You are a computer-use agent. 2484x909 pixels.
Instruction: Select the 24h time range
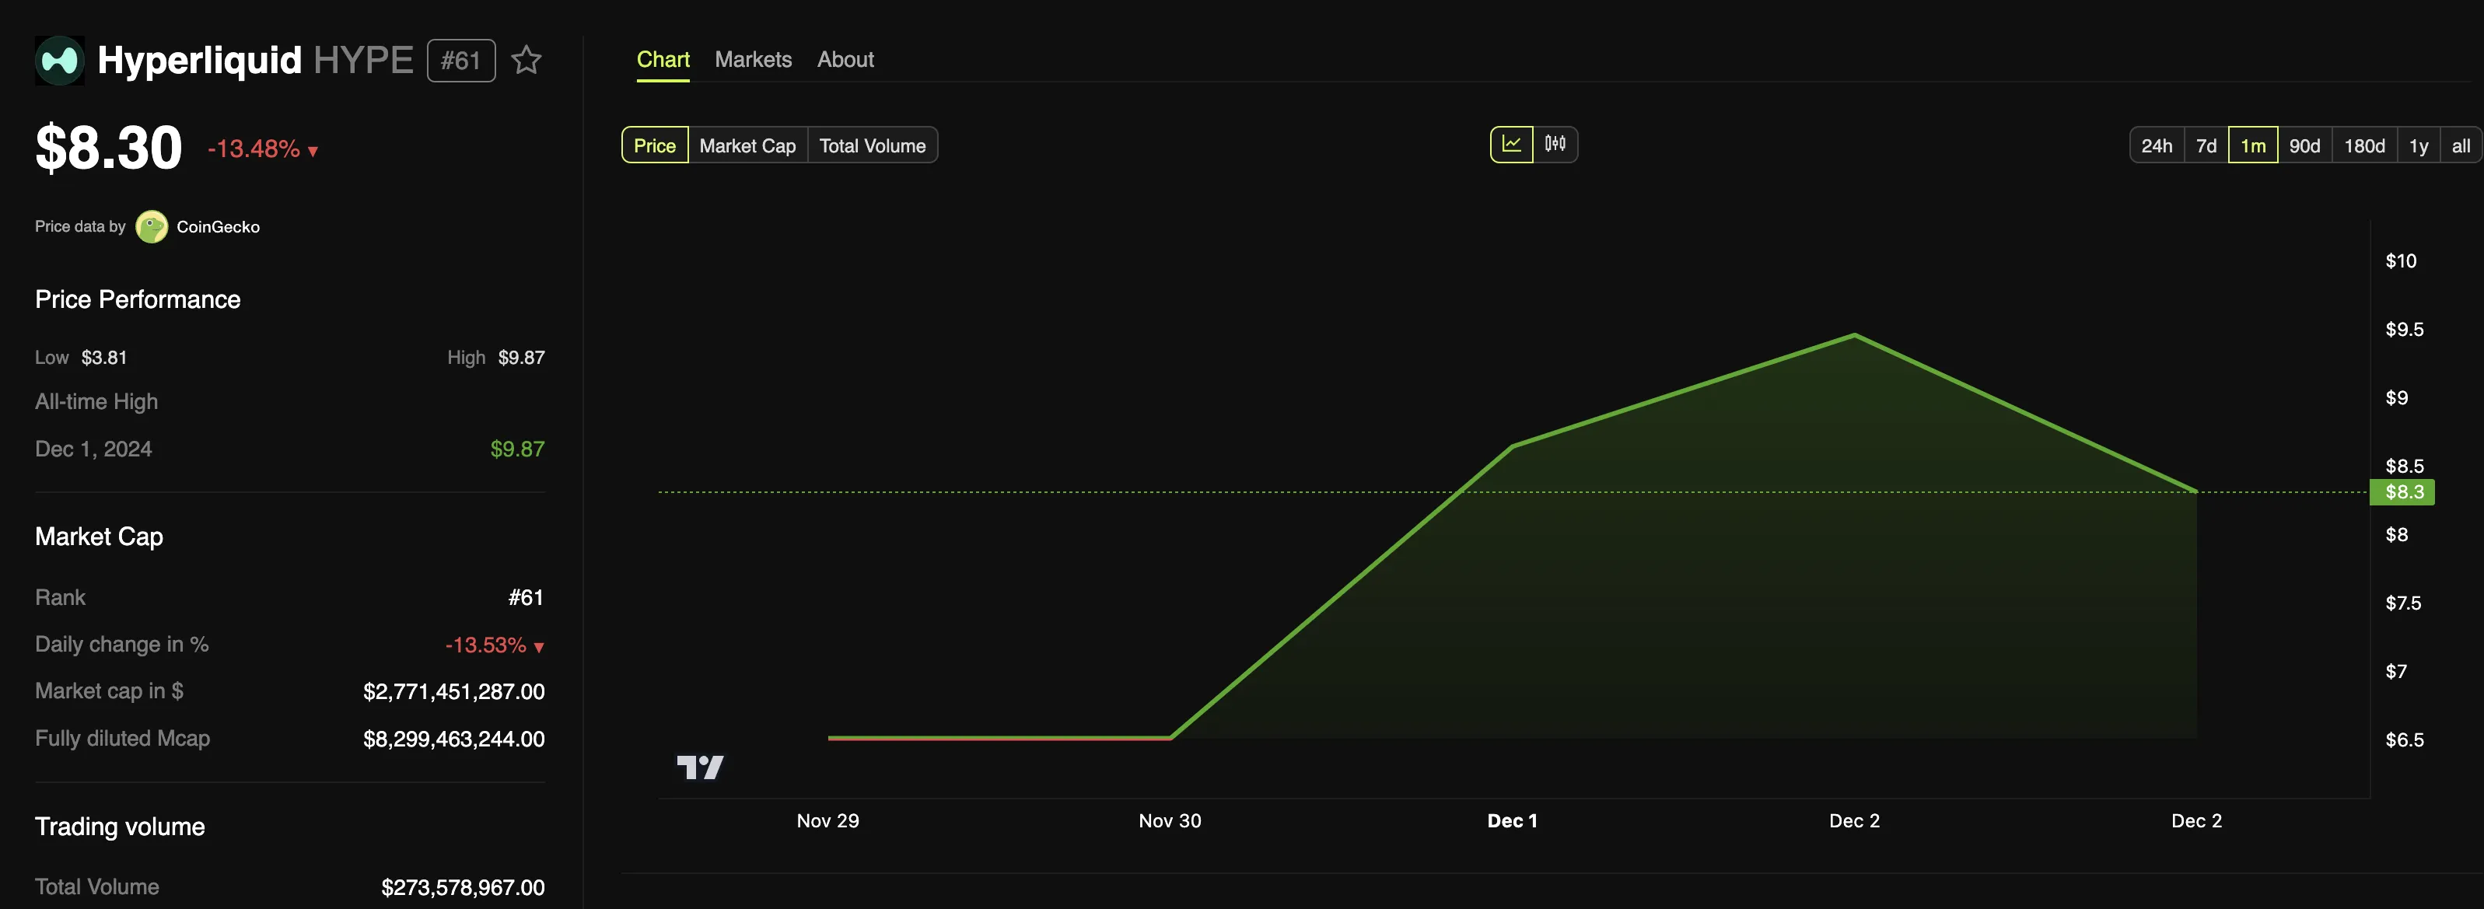point(2156,145)
